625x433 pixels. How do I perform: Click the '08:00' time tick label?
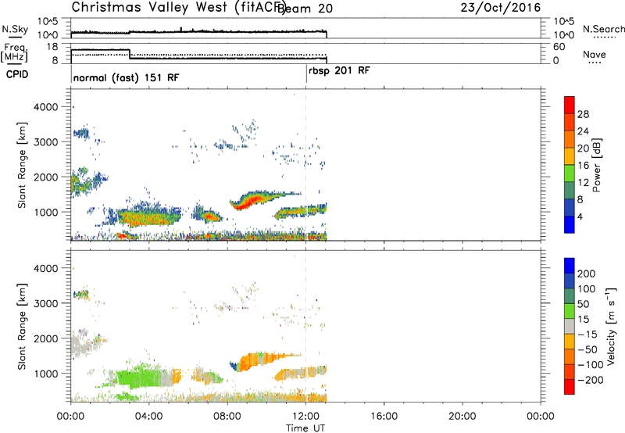tap(227, 417)
